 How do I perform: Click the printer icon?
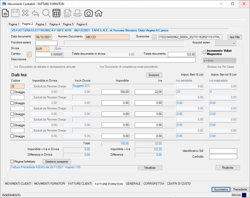(x=78, y=13)
